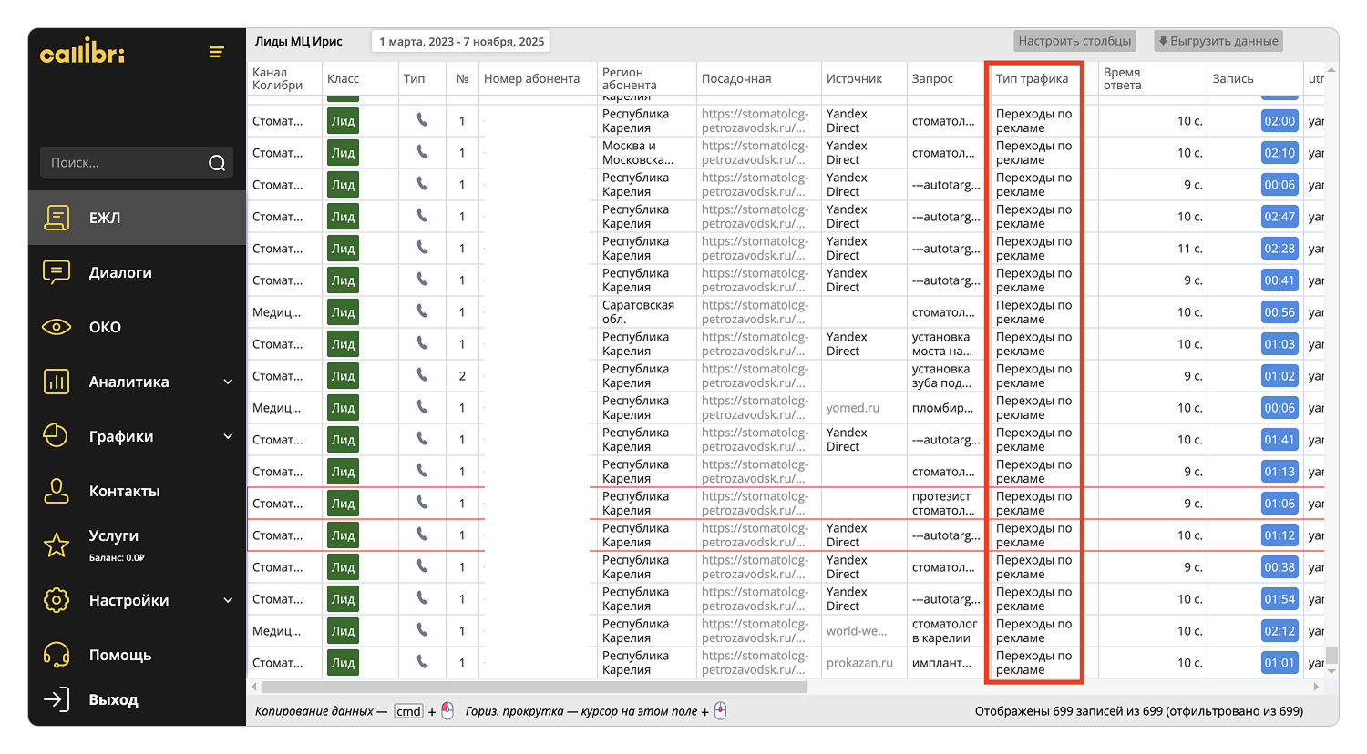Sort by the Тип трафика column header
Viewport: 1367px width, 754px height.
1032,79
